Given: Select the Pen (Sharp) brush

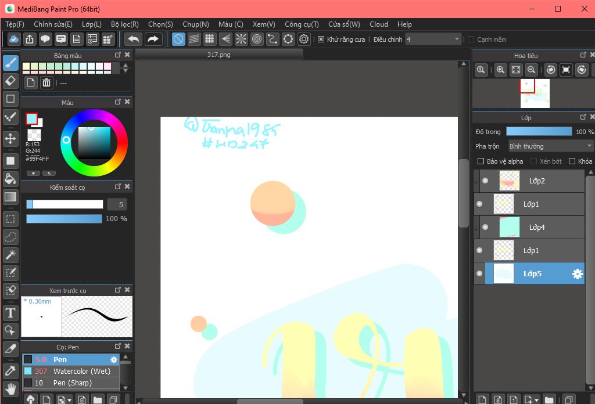Looking at the screenshot, I should (71, 383).
